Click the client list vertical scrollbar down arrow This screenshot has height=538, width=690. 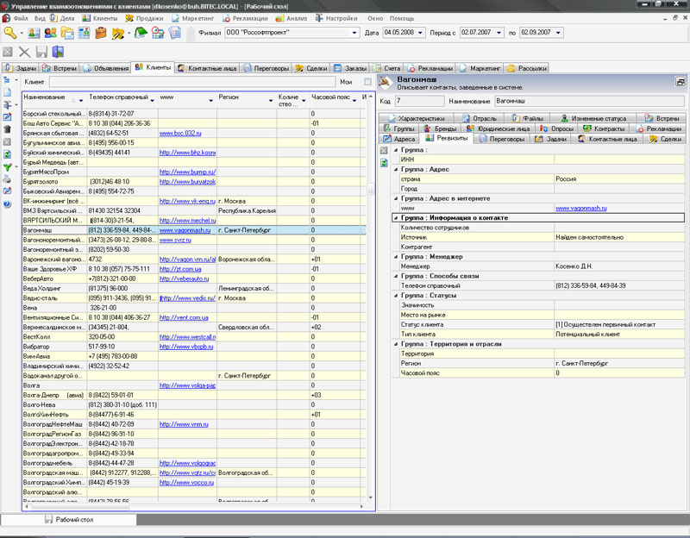[x=371, y=497]
